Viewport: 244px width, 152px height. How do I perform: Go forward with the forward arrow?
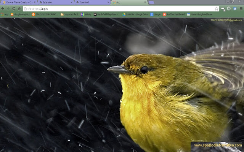pos(8,9)
